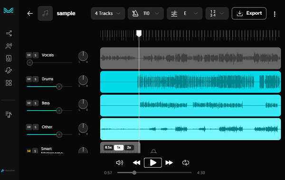Select the 2x speed option
Viewport: 285px width, 180px height.
(129, 147)
